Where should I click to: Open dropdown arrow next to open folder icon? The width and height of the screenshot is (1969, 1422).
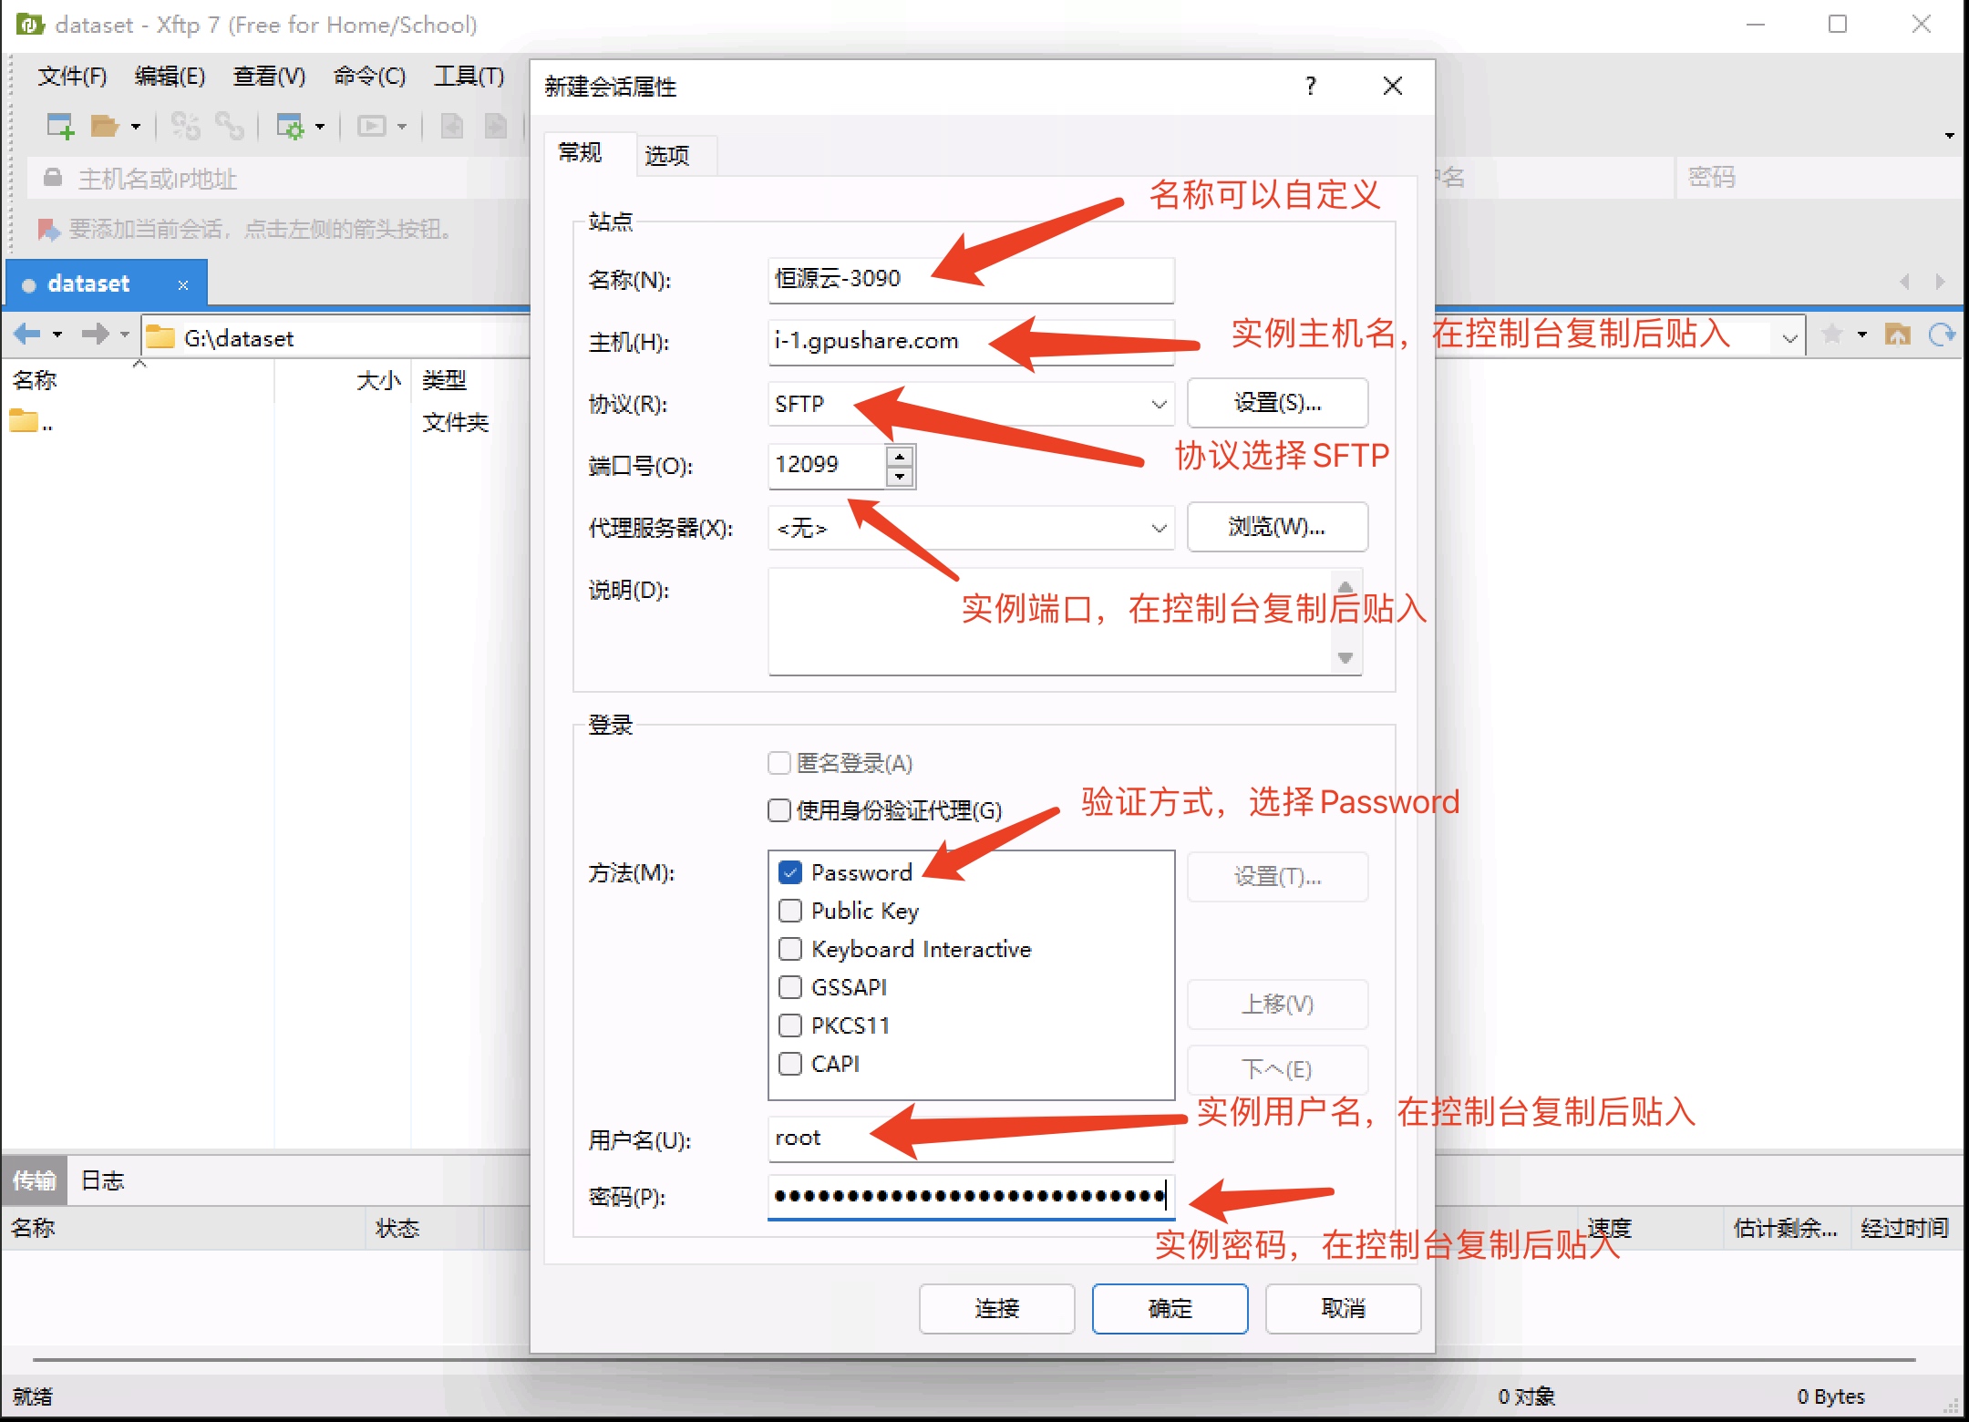(136, 127)
